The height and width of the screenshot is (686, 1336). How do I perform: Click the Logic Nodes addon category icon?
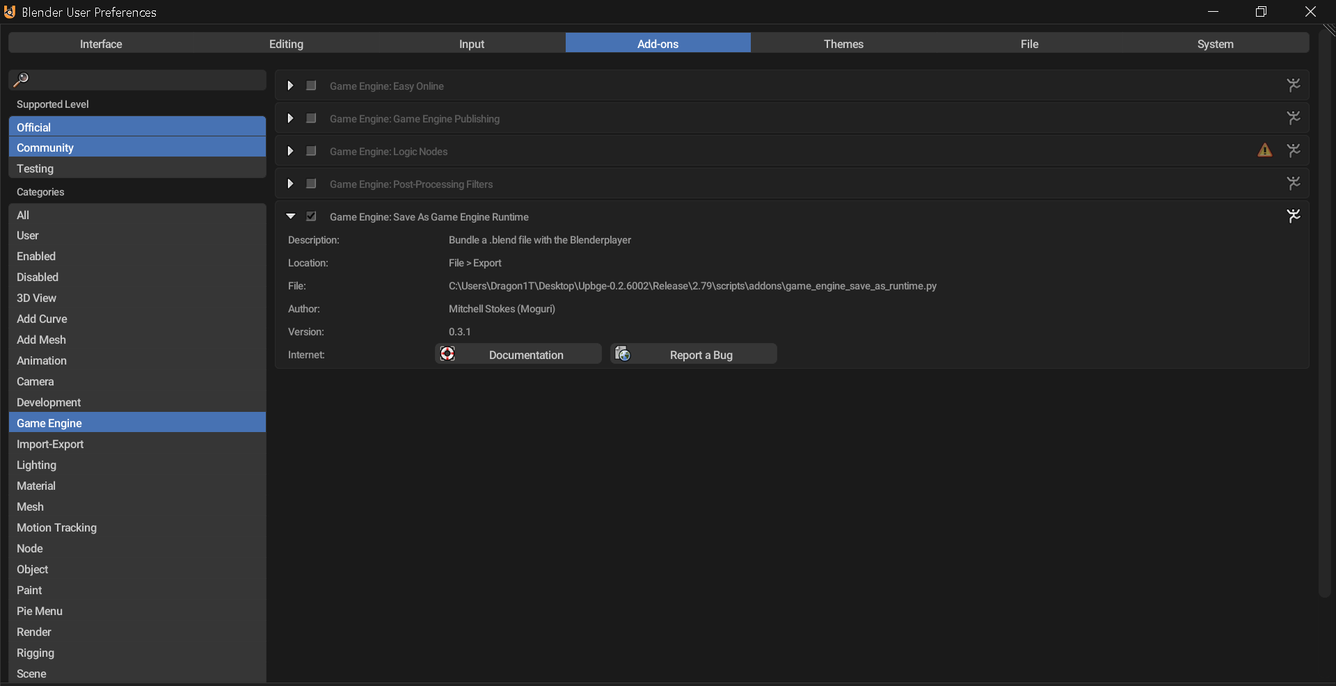click(1294, 150)
